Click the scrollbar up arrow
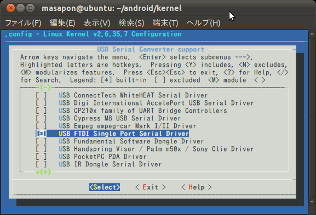Screen dimensions: 316x215 pos(312,33)
